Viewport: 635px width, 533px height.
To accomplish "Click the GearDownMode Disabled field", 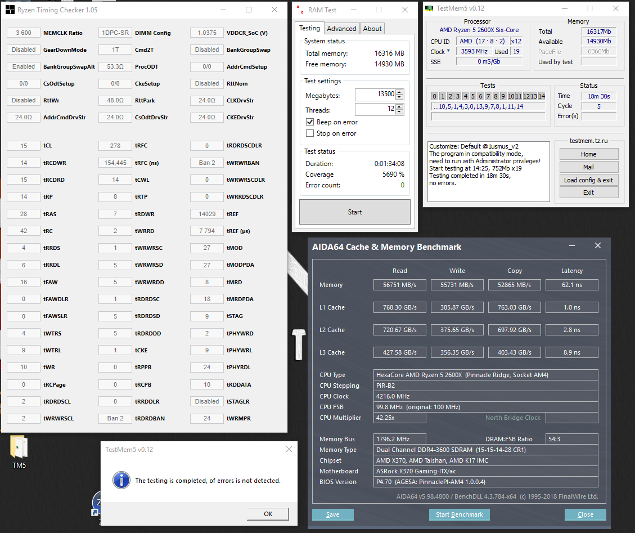I will point(24,50).
